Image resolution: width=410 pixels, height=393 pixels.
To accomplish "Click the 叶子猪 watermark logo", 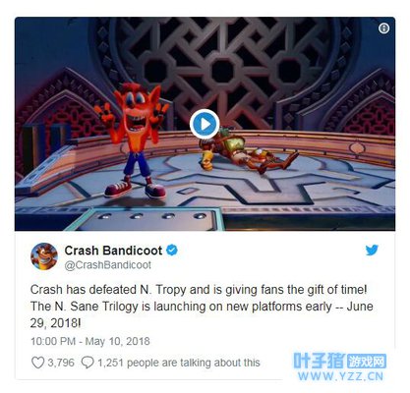I will [319, 361].
